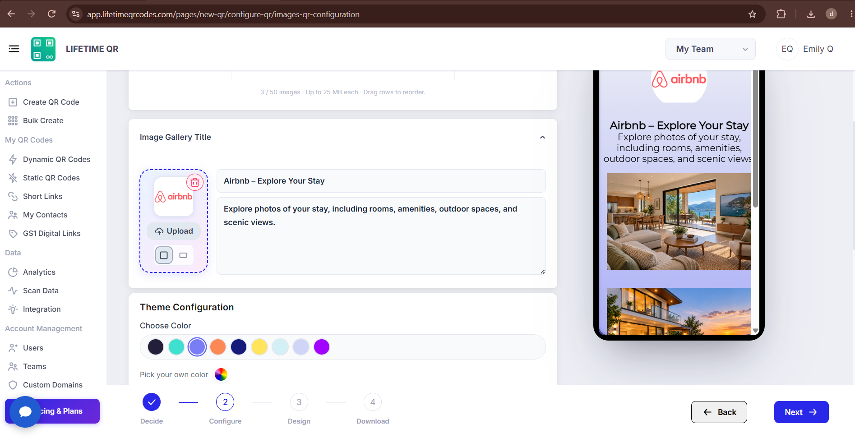Jump to the Download step 4
This screenshot has height=438, width=855.
pos(373,402)
